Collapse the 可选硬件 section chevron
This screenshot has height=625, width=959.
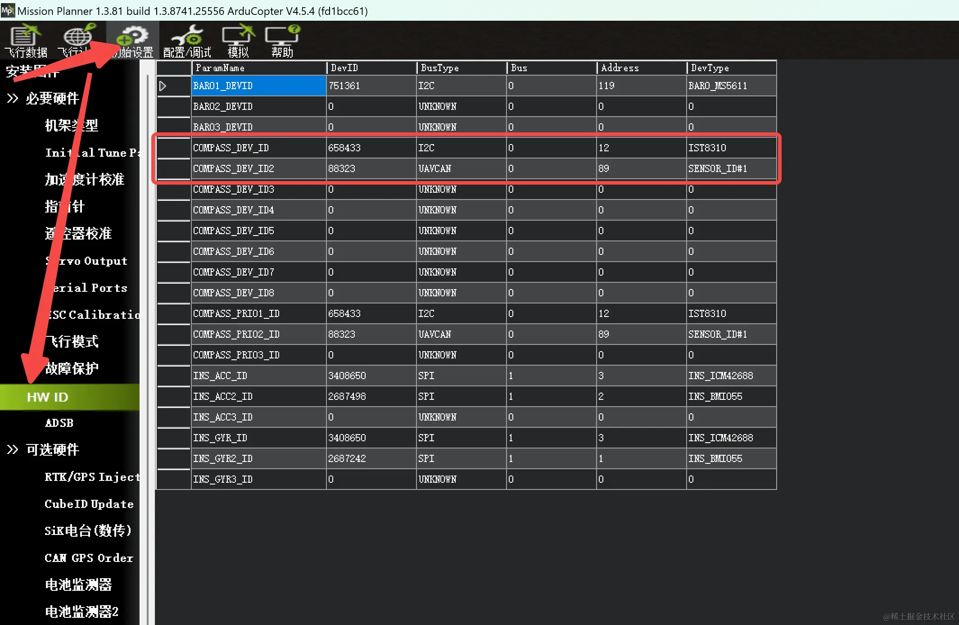13,449
